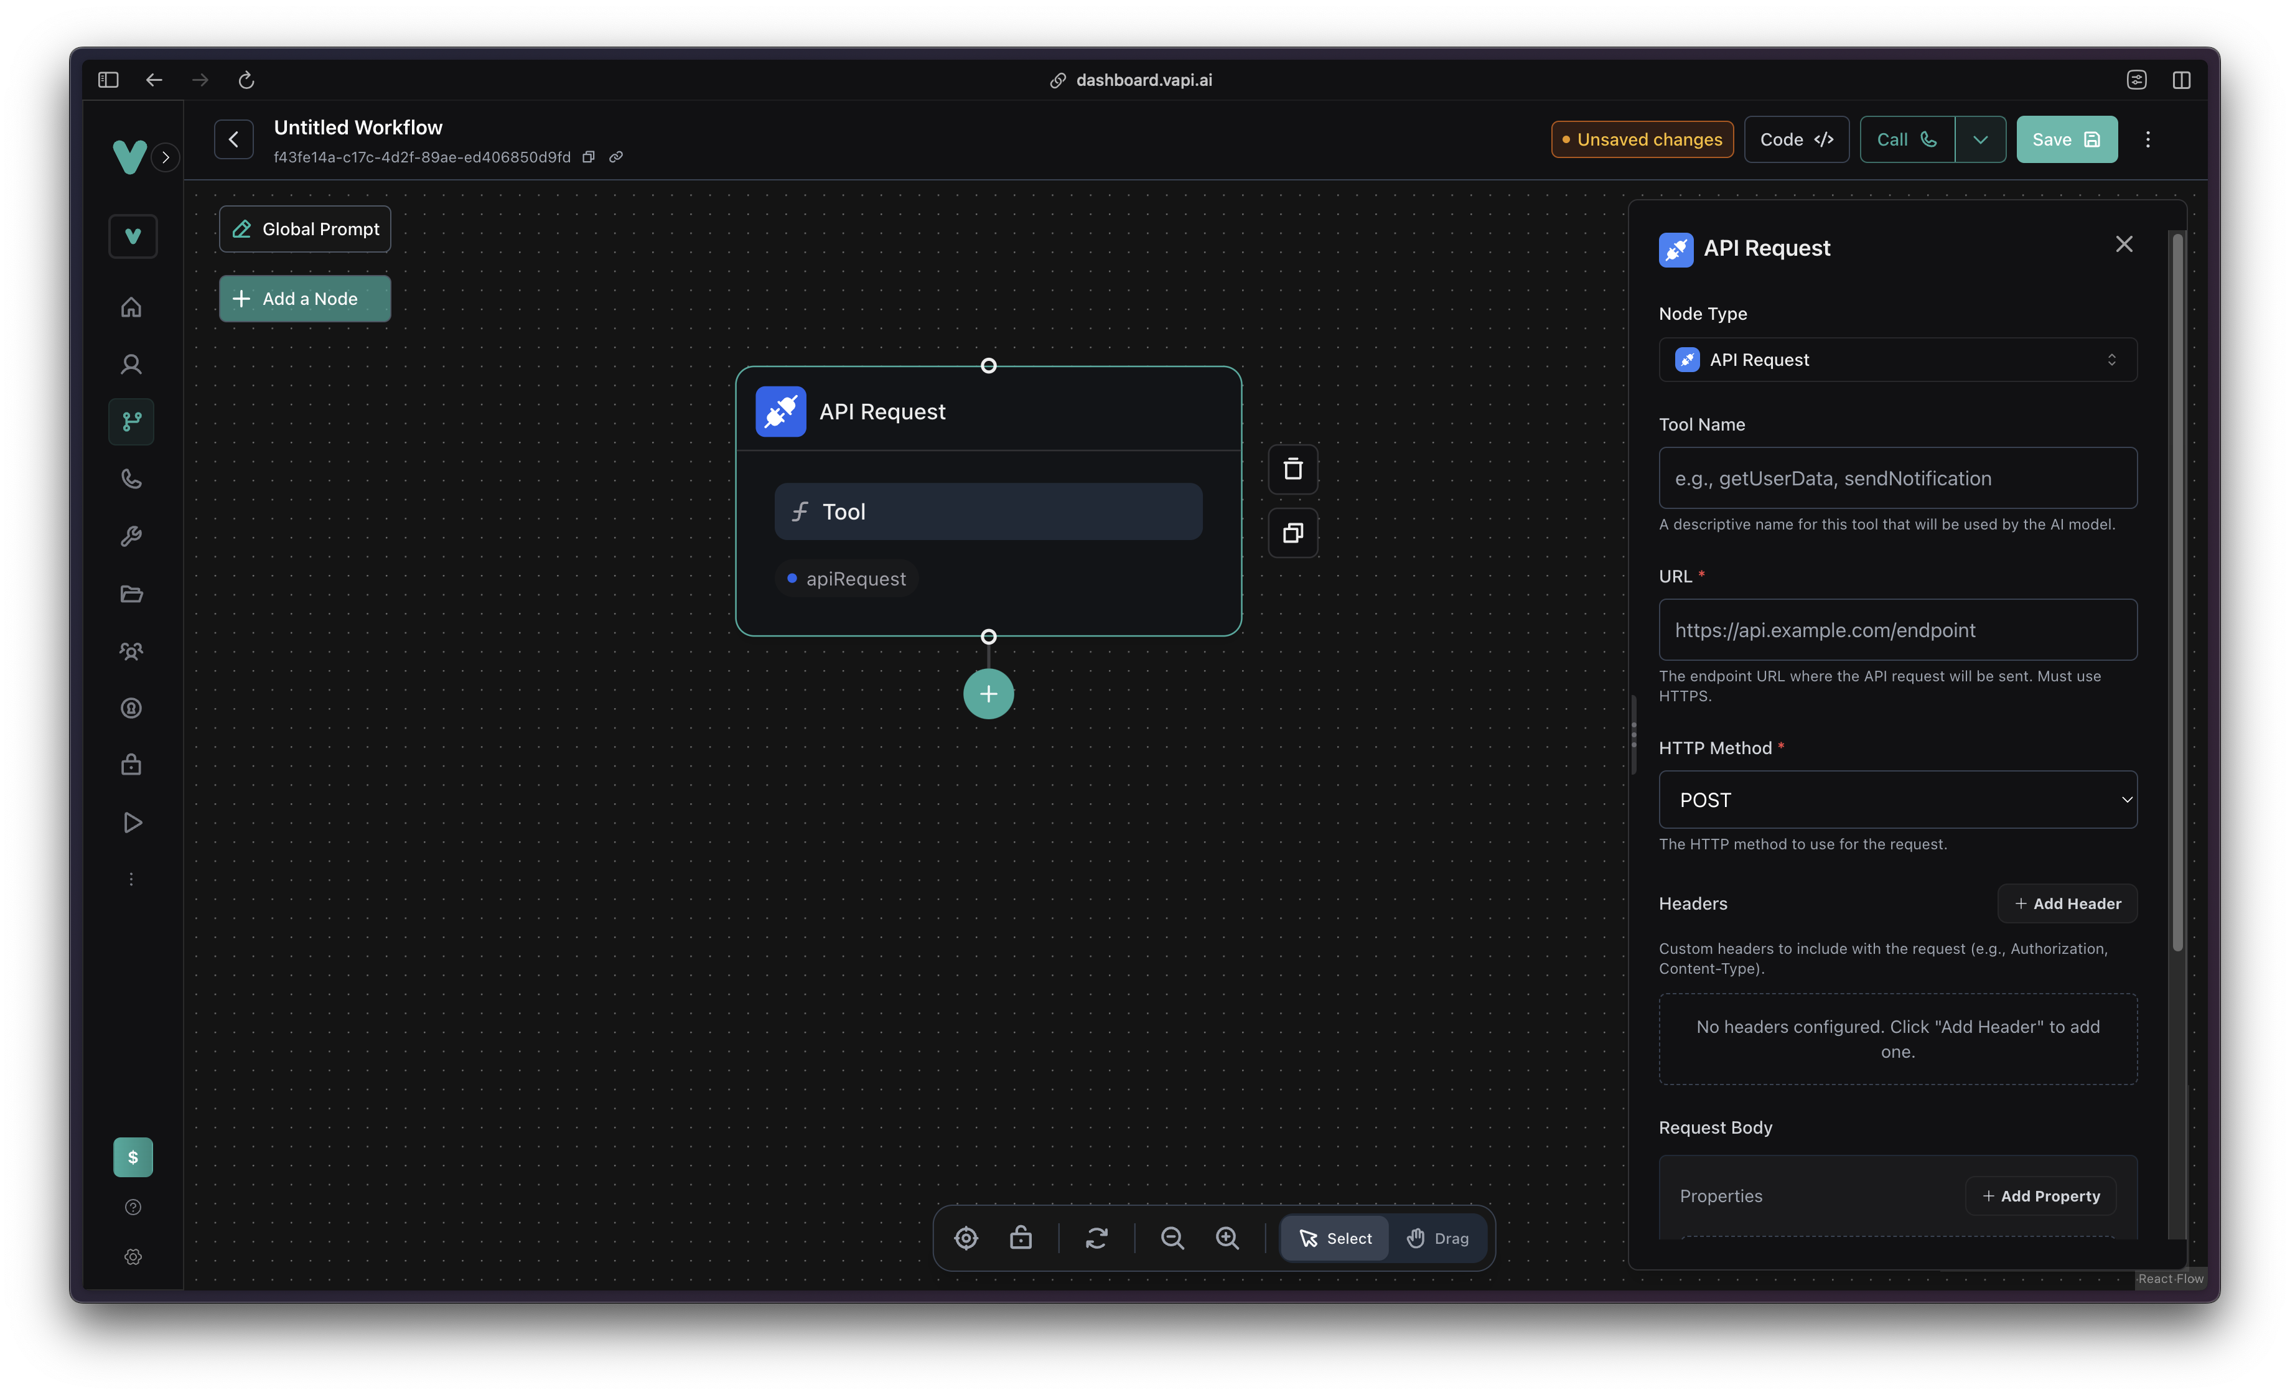The height and width of the screenshot is (1395, 2290).
Task: Switch to Drag mode in canvas toolbar
Action: (1437, 1238)
